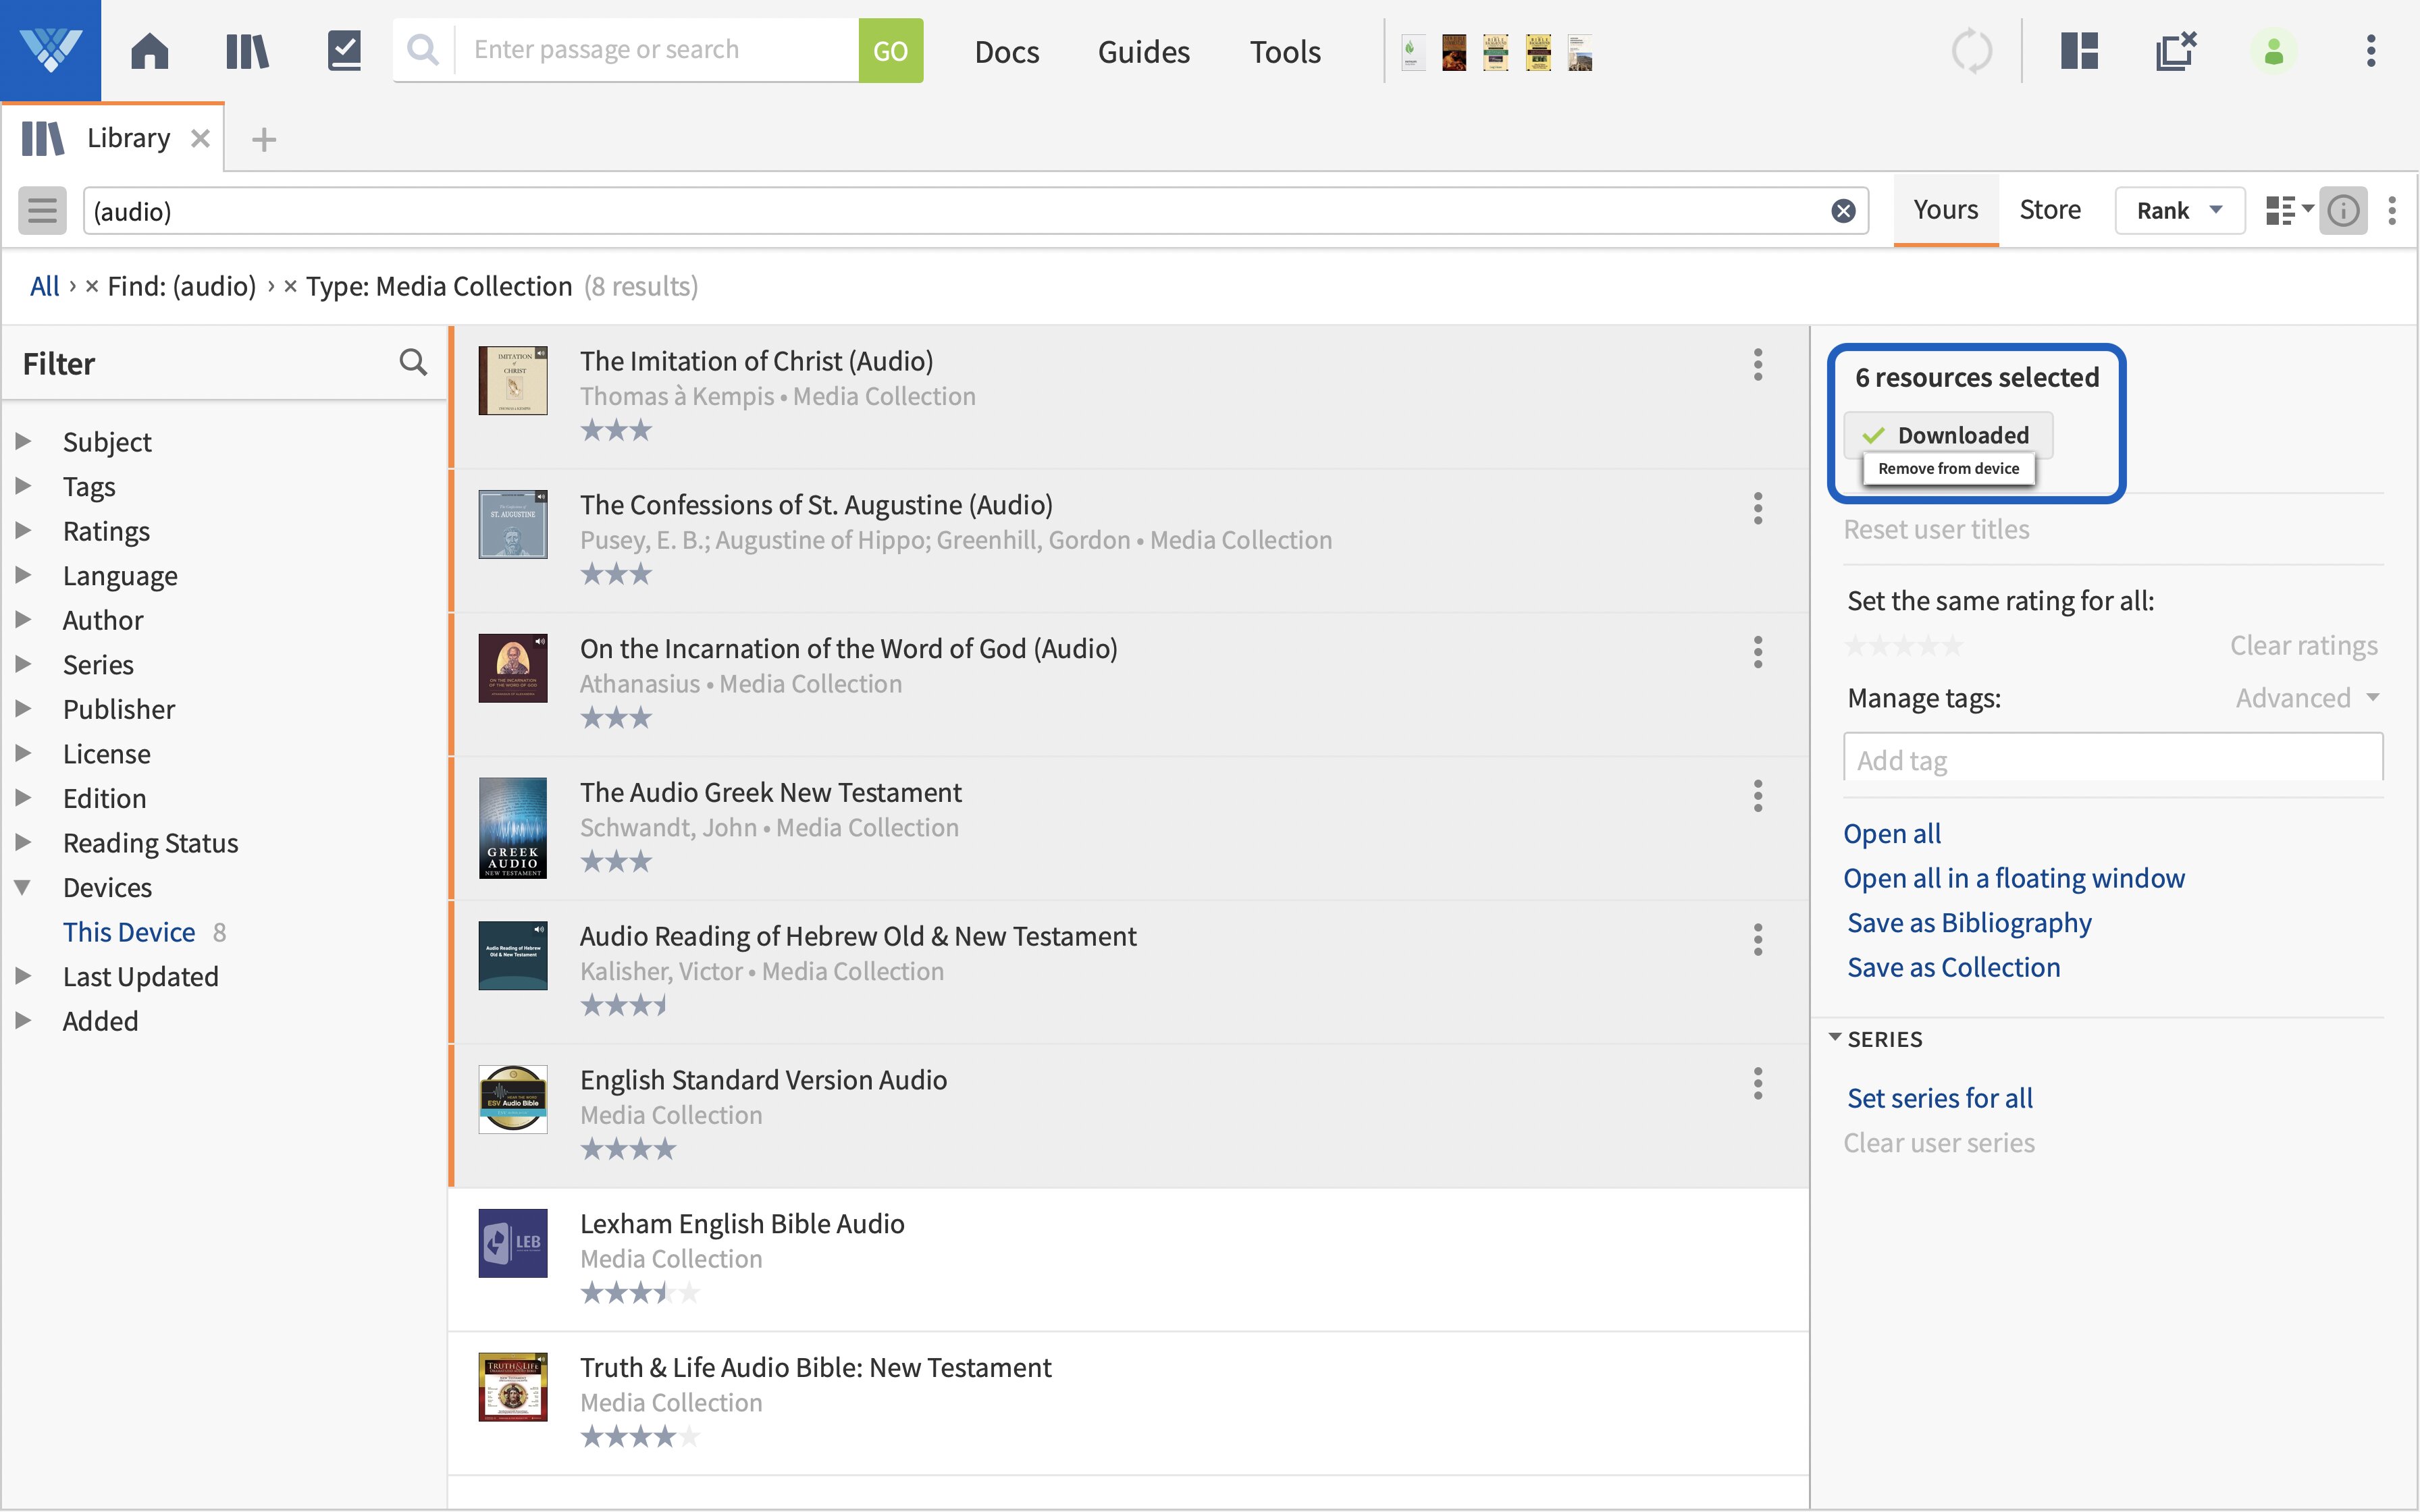Remove the Type: Media Collection filter

tap(290, 287)
